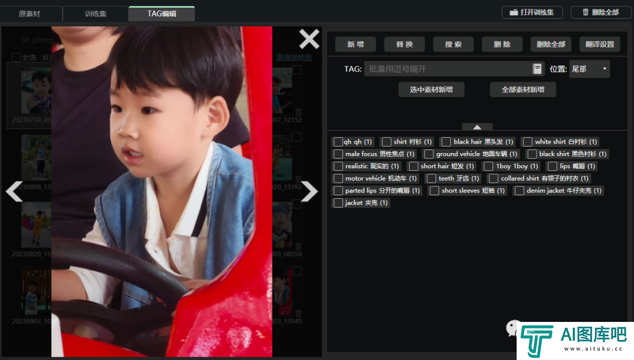The image size is (634, 360).
Task: Switch to the 原素材 tab
Action: click(x=29, y=13)
